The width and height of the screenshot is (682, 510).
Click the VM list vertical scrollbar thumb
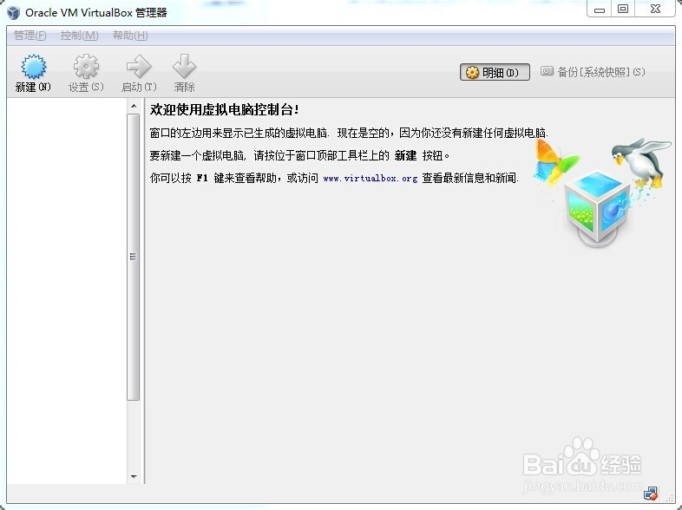[x=134, y=257]
